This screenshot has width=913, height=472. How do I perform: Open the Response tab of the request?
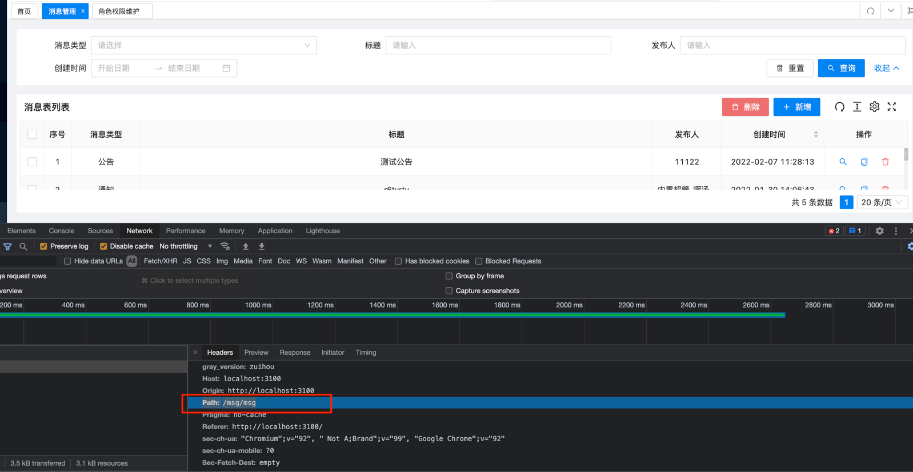point(295,353)
